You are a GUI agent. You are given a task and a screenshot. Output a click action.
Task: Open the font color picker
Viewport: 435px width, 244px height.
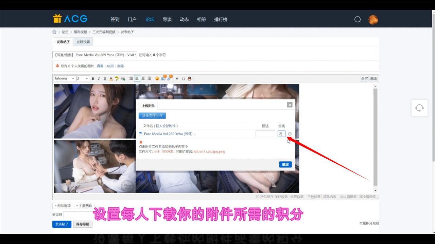[x=110, y=79]
